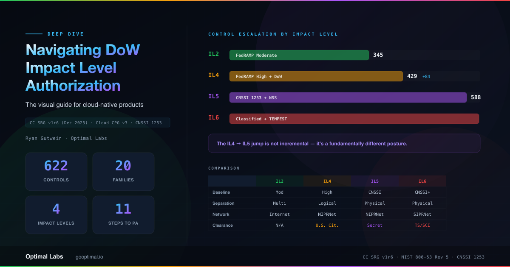Click the IL2 bar label

(x=213, y=54)
